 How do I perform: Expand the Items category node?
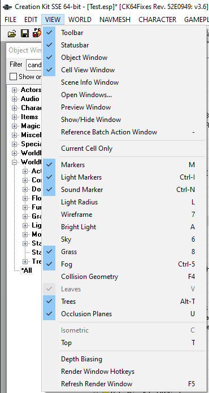tap(15, 117)
